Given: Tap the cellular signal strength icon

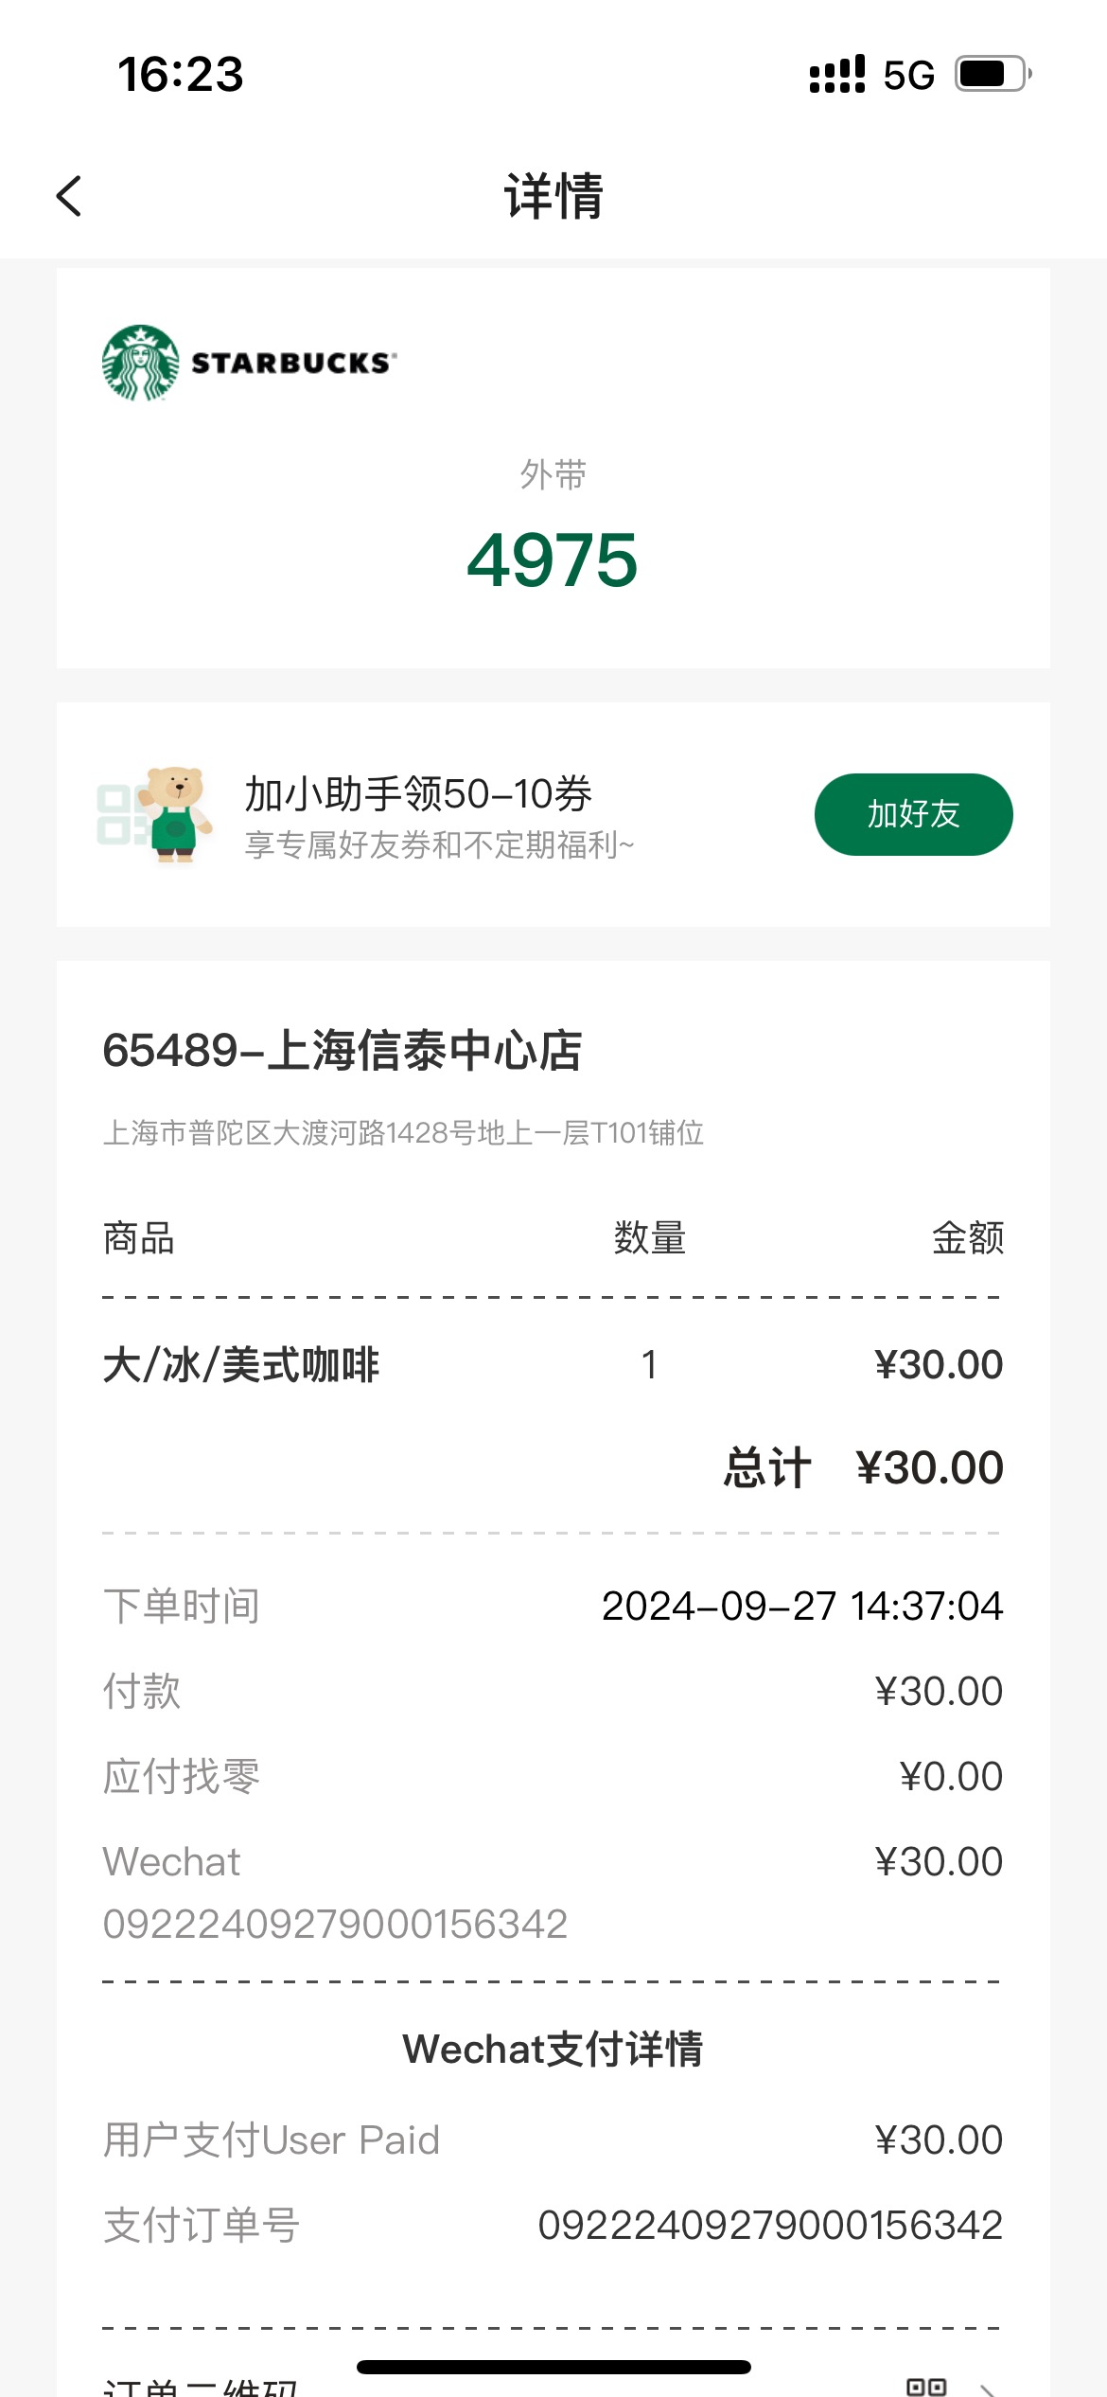Looking at the screenshot, I should [x=837, y=74].
